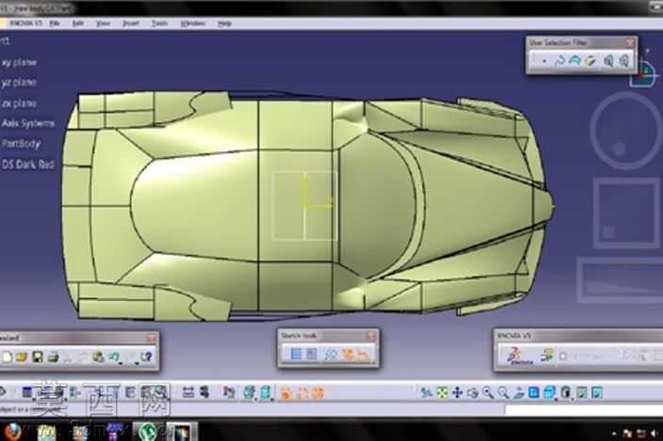Open the Tools menu
This screenshot has width=663, height=441.
click(159, 24)
